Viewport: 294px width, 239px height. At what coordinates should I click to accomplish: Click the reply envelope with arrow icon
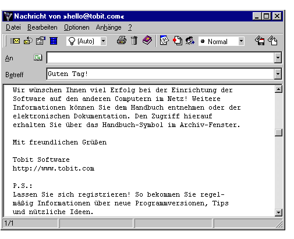pyautogui.click(x=28, y=41)
